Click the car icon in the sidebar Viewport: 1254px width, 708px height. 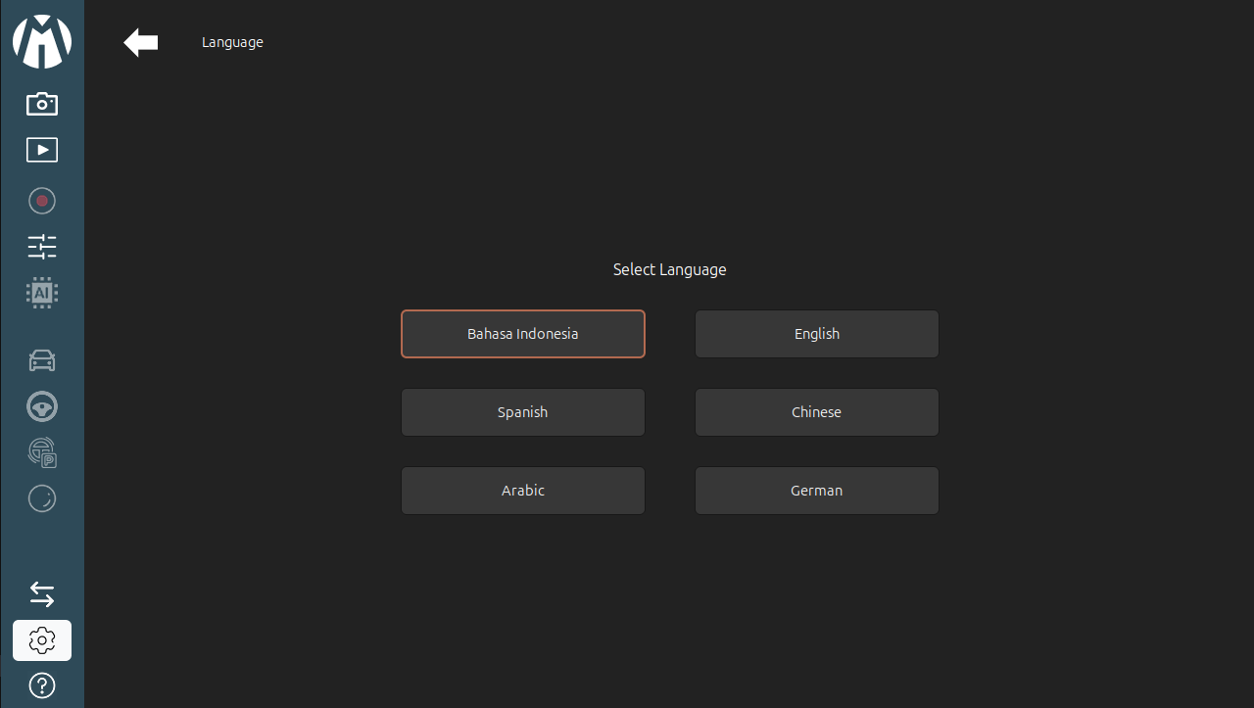coord(42,361)
